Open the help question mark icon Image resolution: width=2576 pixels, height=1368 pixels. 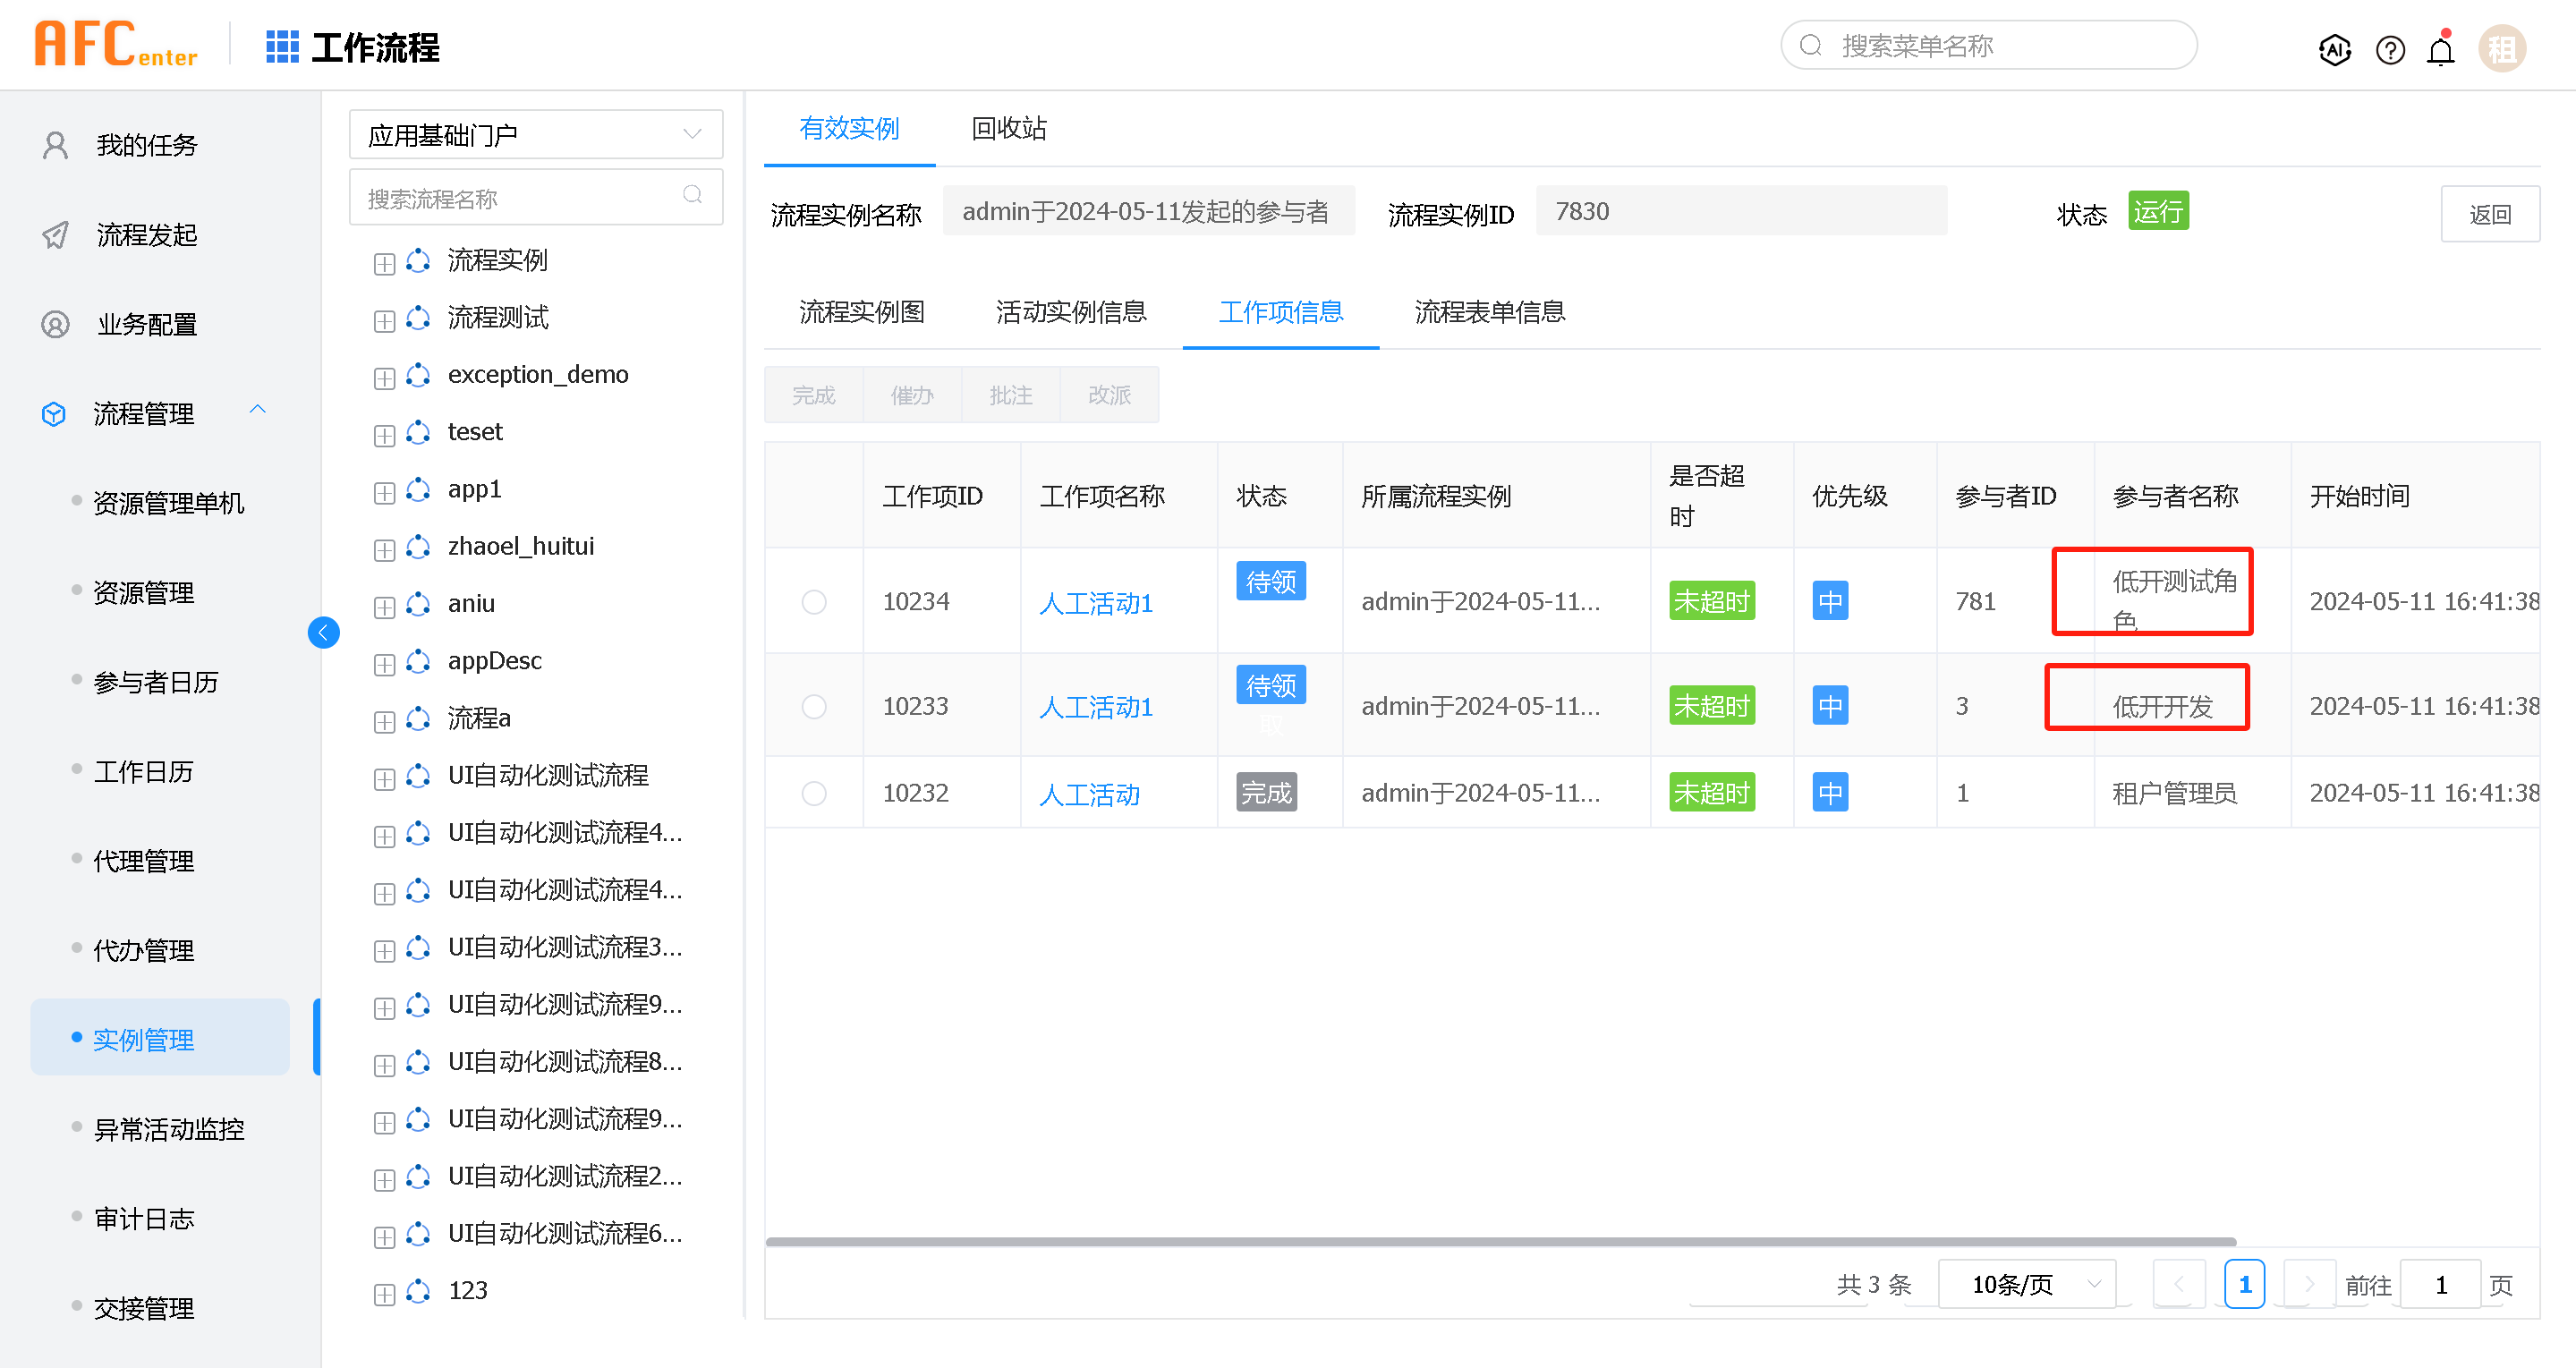pyautogui.click(x=2389, y=49)
